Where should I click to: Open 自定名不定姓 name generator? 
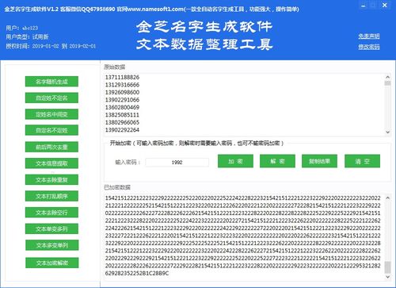coord(51,130)
